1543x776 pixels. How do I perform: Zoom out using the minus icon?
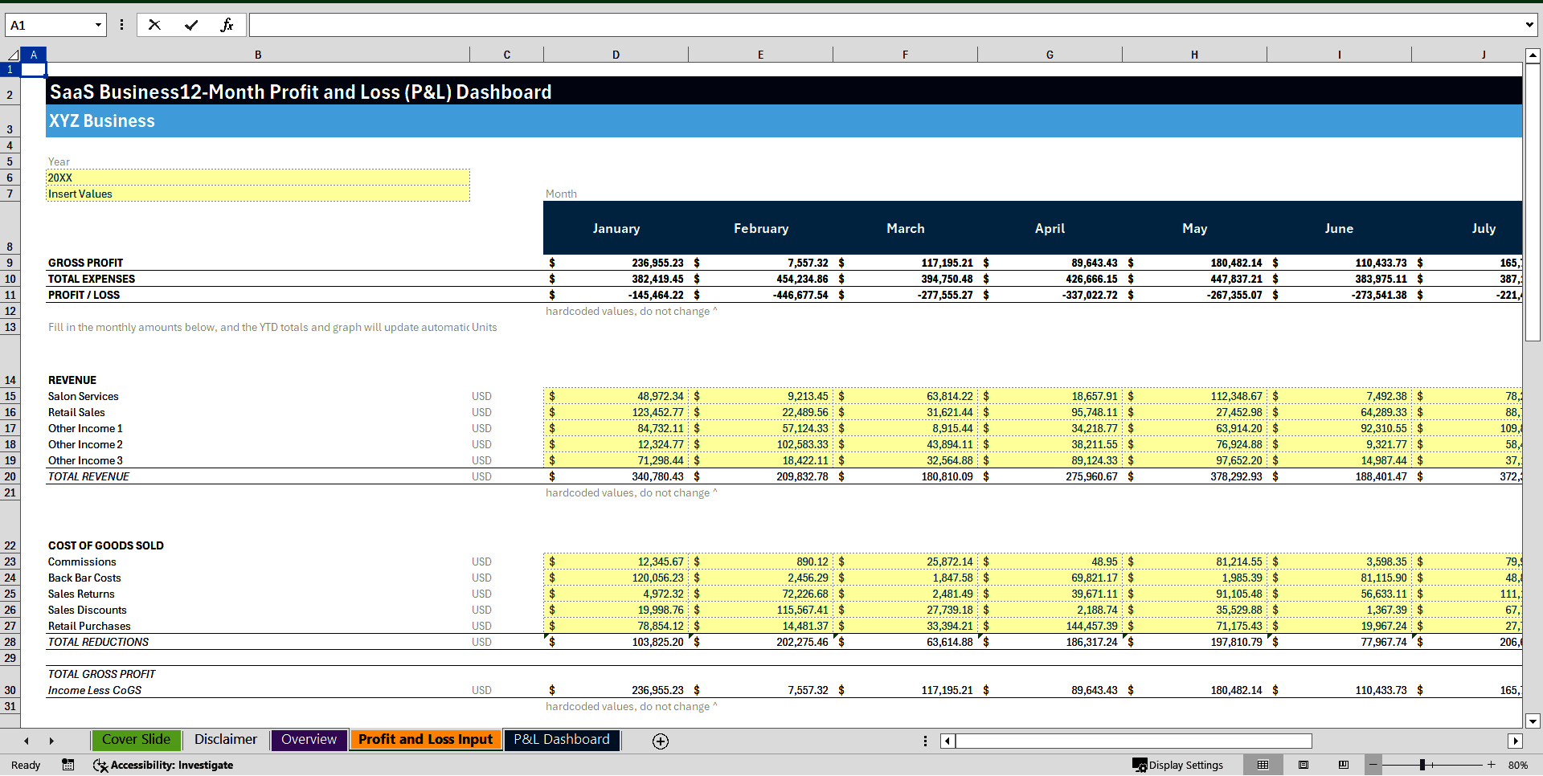point(1373,765)
